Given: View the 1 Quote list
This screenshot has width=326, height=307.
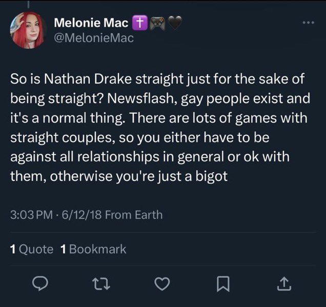Looking at the screenshot, I should click(32, 249).
